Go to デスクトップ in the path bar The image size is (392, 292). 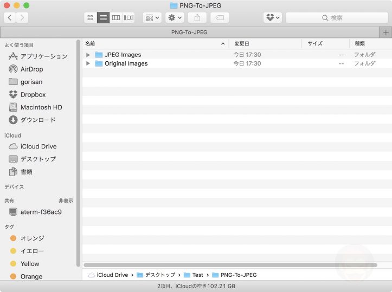(156, 275)
